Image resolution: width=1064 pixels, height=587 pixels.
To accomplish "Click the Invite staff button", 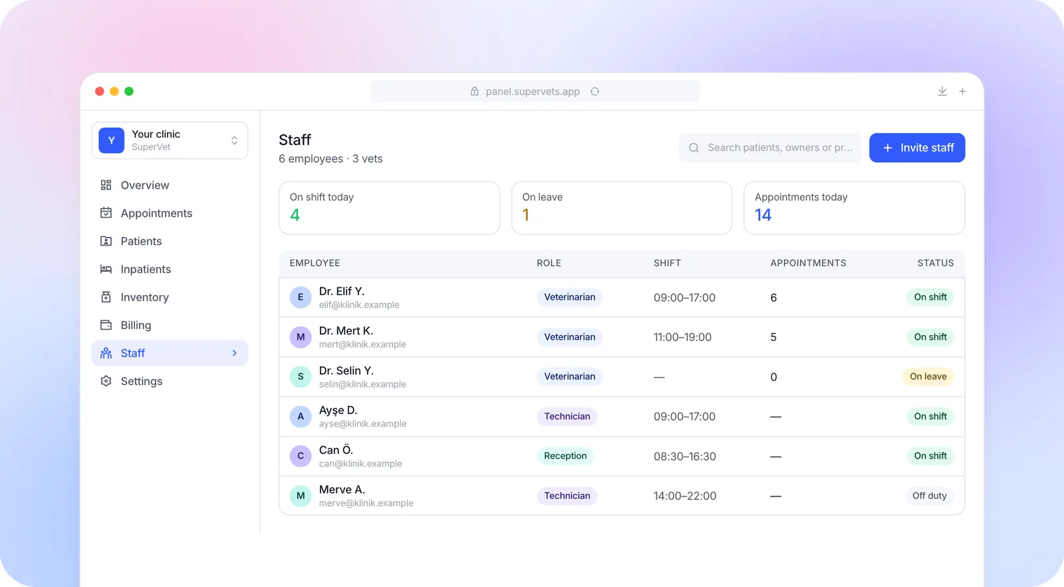I will [917, 148].
